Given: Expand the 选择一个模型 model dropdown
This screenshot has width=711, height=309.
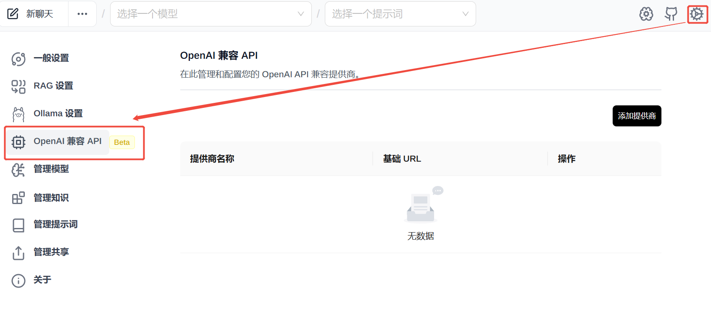Looking at the screenshot, I should point(211,14).
